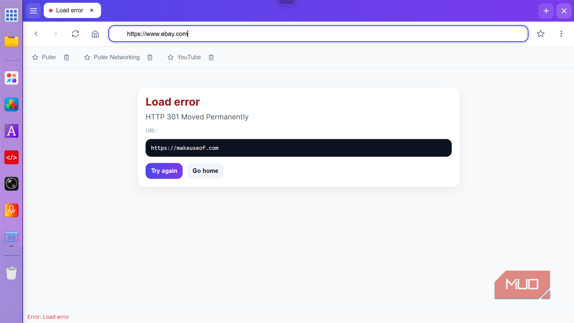Image resolution: width=574 pixels, height=323 pixels.
Task: Click the Load error heading
Action: click(x=173, y=102)
